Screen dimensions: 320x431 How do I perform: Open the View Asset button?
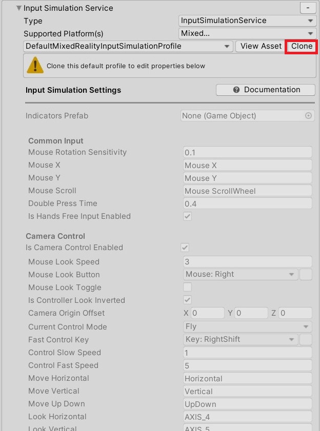tap(261, 46)
